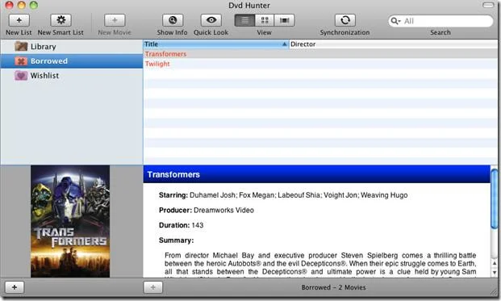Click the Transformers cover artwork
501x301 pixels.
(x=70, y=221)
